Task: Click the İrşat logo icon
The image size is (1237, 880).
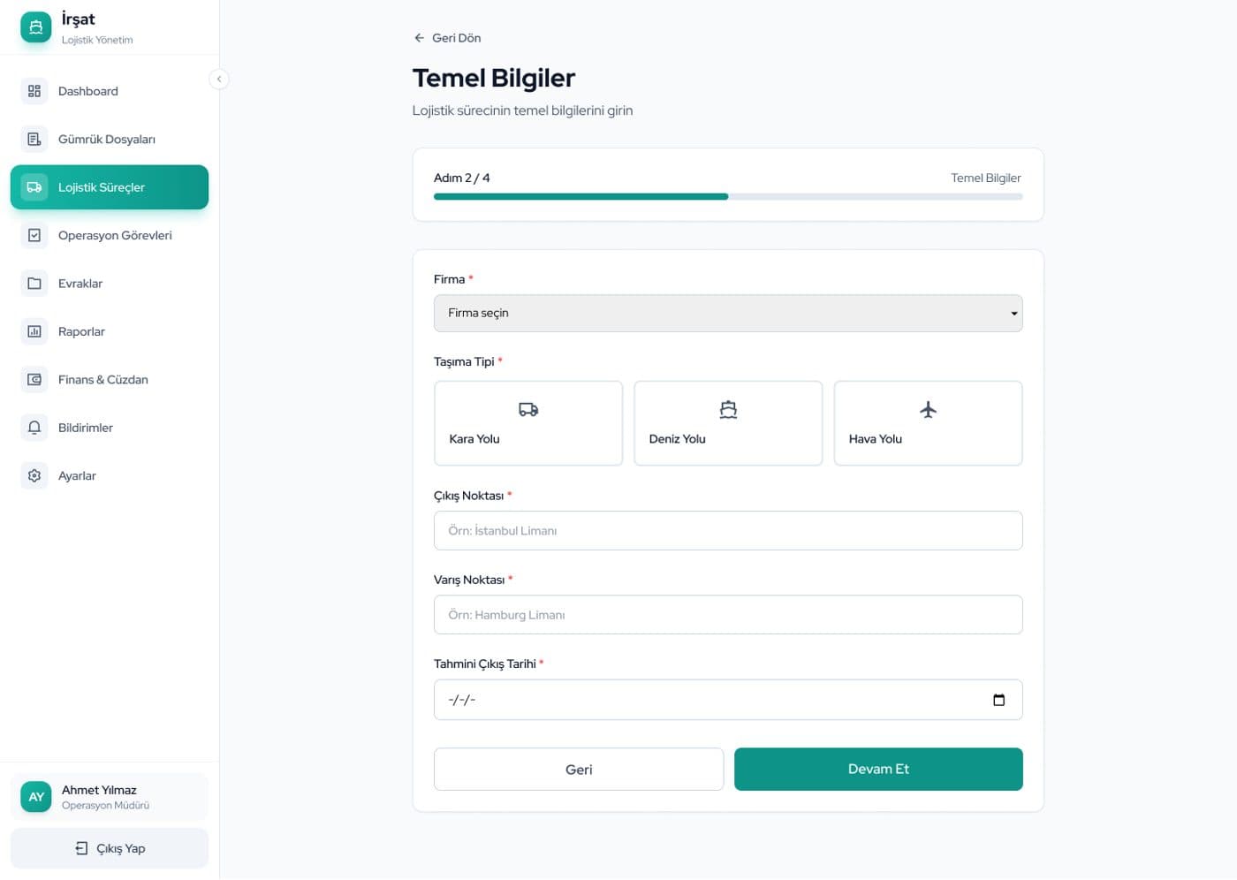Action: [x=35, y=27]
